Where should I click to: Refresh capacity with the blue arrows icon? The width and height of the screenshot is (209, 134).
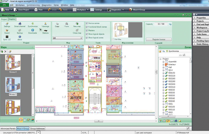170,24
